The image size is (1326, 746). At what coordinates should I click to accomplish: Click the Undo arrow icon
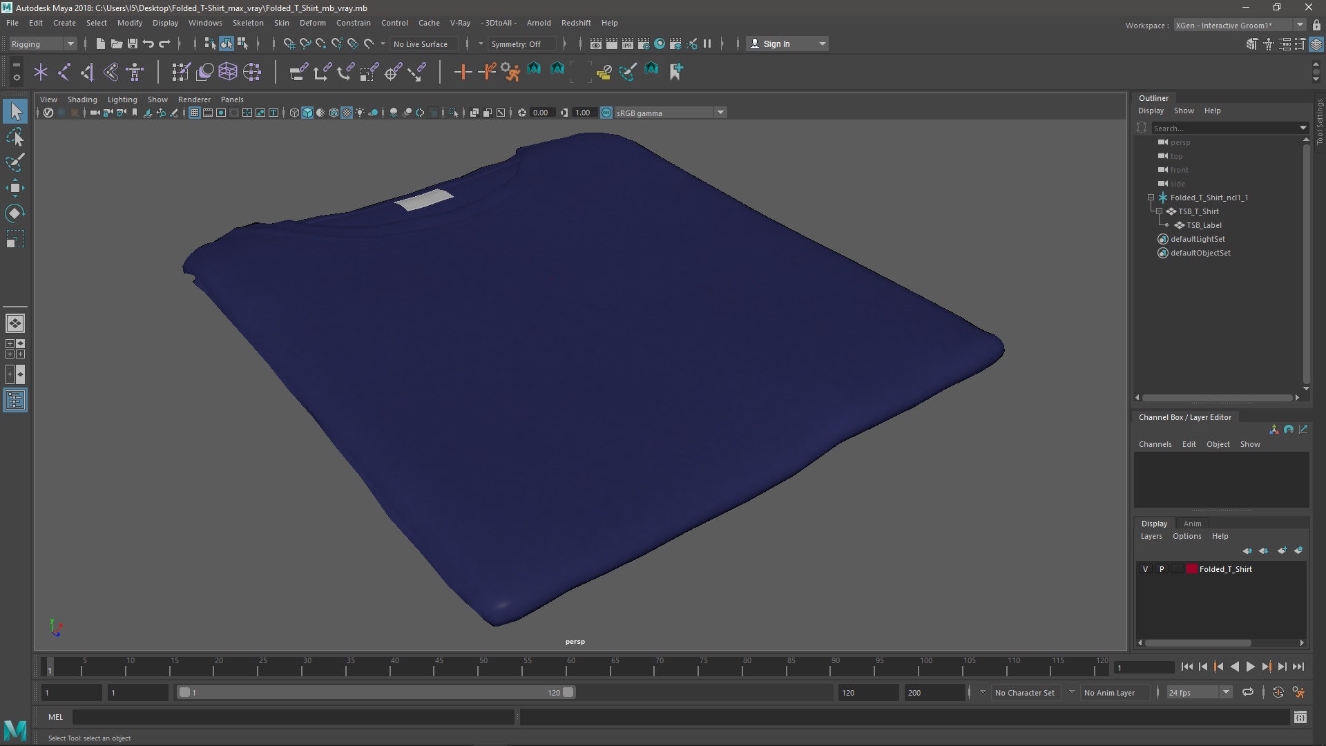coord(148,44)
